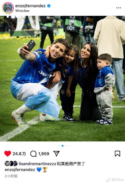
Task: Click the blue verified badge
Action: click(x=49, y=6)
